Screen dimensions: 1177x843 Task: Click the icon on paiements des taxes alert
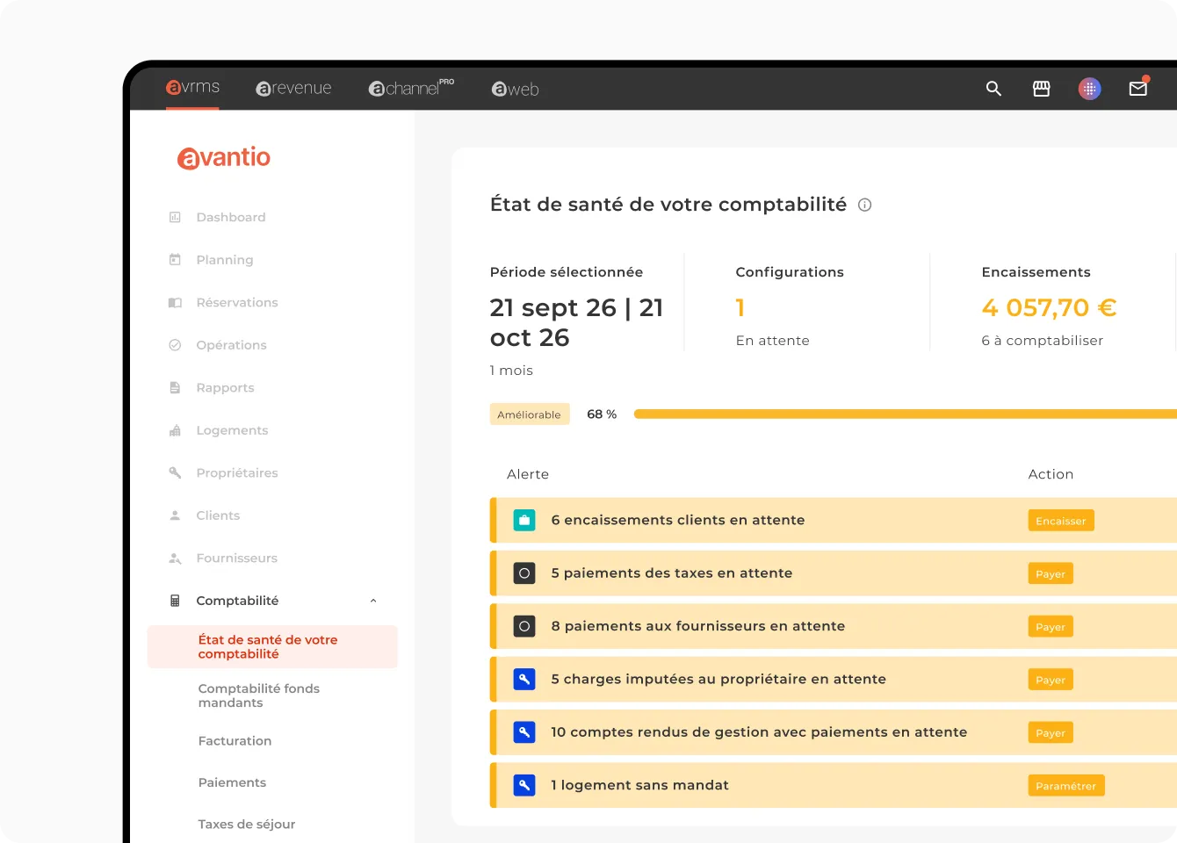tap(524, 573)
